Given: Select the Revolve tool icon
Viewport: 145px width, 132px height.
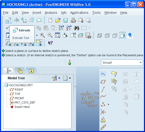Looking at the screenshot, I should 16,20.
